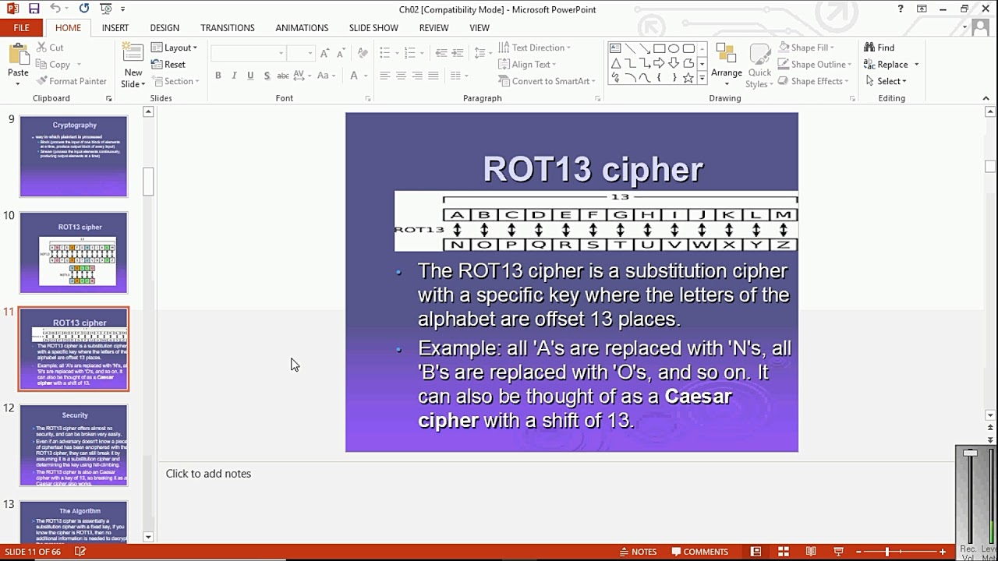
Task: Increase font size icon
Action: pyautogui.click(x=325, y=53)
